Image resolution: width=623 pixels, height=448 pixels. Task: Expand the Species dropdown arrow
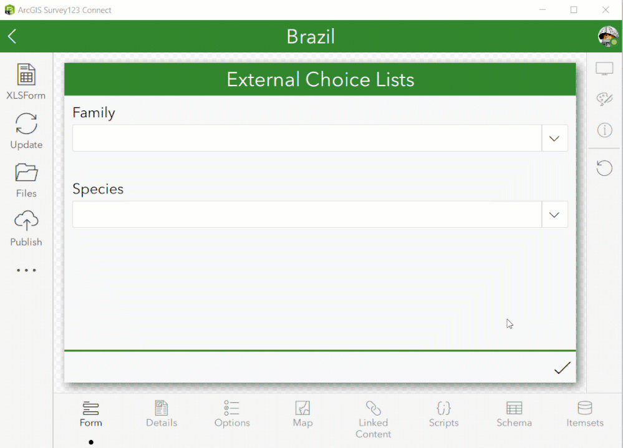[554, 214]
